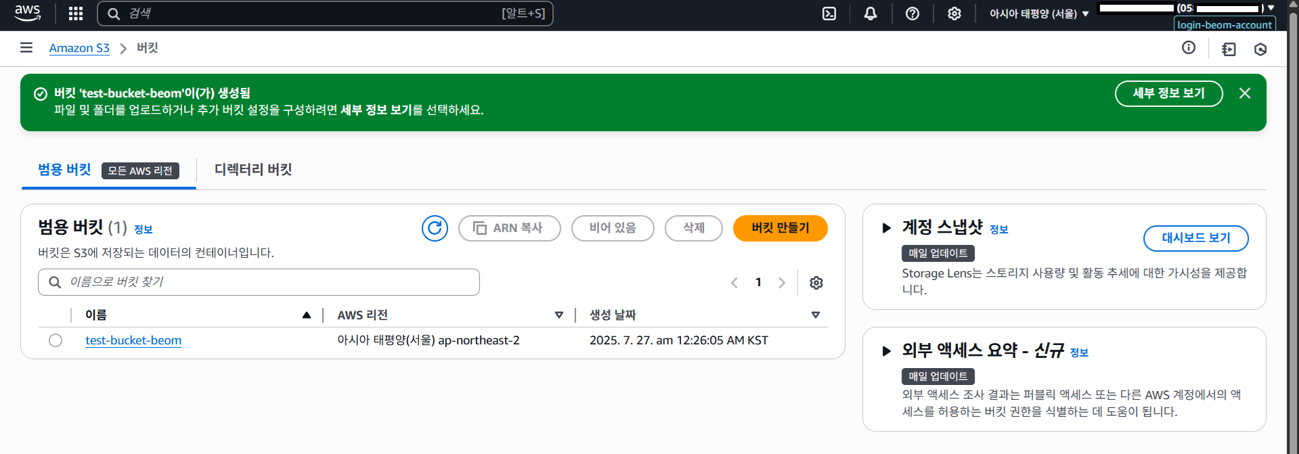Click the hexagon icon in top-right toolbar
This screenshot has height=454, width=1299.
1260,49
